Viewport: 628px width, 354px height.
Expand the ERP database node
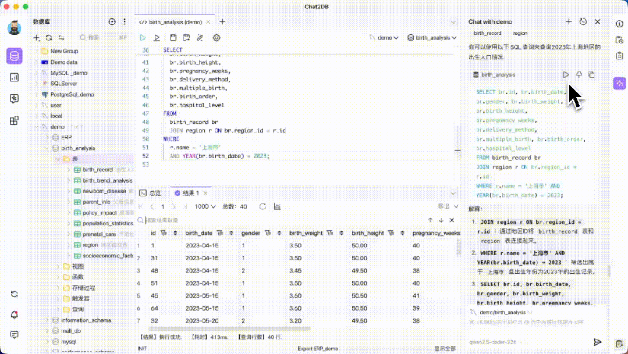47,137
